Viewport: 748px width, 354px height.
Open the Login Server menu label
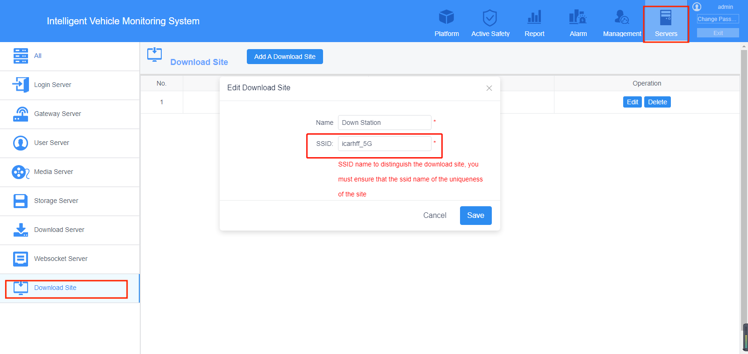[52, 85]
